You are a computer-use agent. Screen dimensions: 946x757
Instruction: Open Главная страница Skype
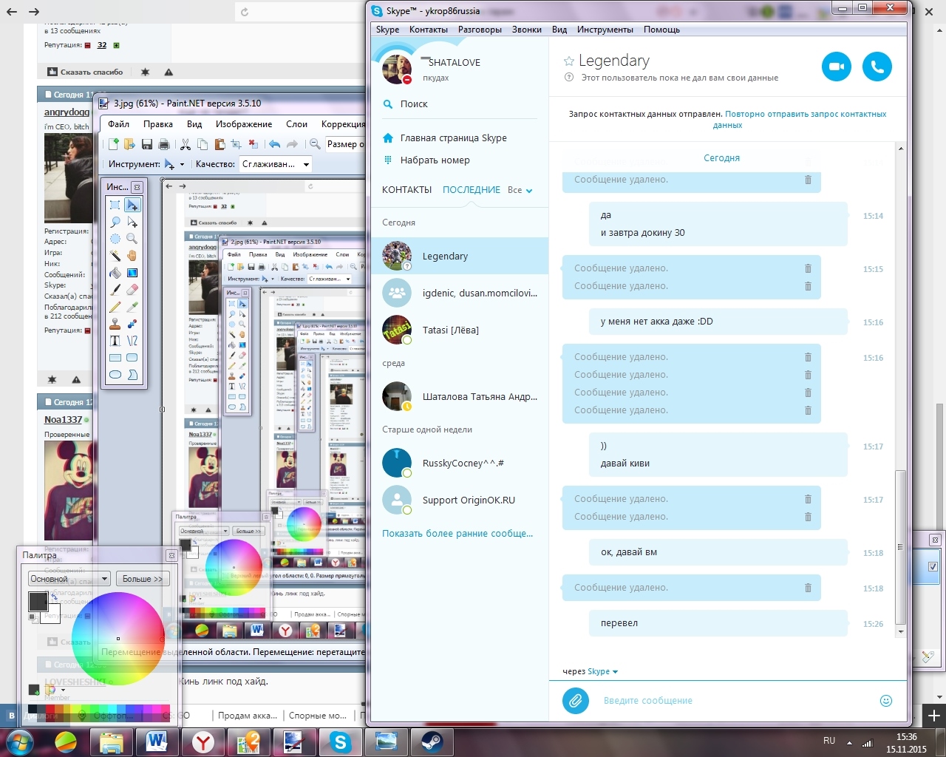coord(453,138)
